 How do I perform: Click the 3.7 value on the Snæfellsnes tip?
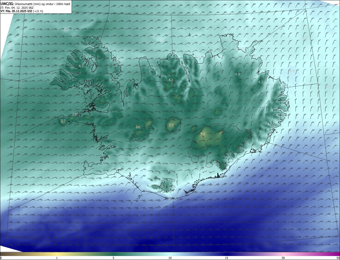(x=63, y=121)
